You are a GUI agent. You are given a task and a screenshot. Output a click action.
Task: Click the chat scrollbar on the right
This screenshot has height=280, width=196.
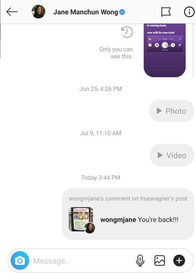click(193, 50)
